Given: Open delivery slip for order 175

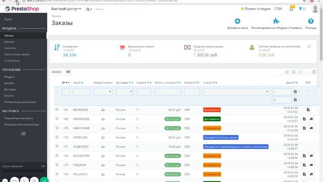Looking at the screenshot, I should coord(311,165).
